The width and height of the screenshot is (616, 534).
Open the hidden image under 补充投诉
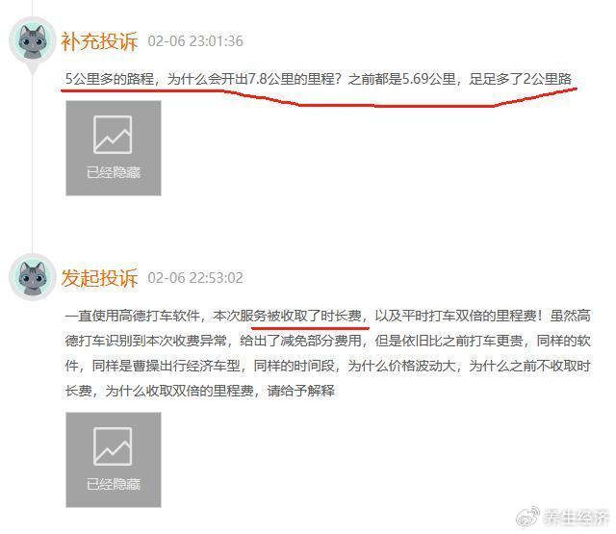tap(114, 148)
